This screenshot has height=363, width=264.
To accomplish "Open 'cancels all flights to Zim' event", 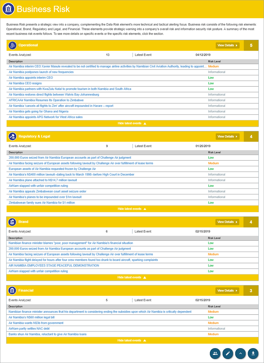I will point(61,106).
